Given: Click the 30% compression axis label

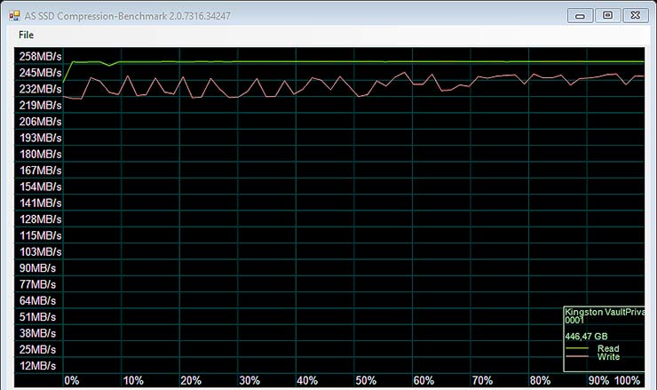Looking at the screenshot, I should [248, 380].
